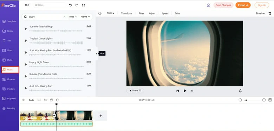Image resolution: width=274 pixels, height=131 pixels.
Task: Hide the music panel with collapse arrow
Action: [x=97, y=54]
